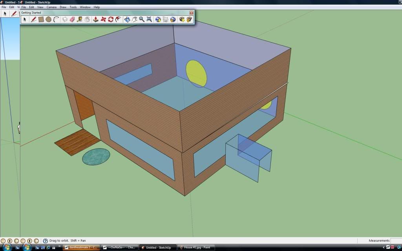The image size is (402, 251).
Task: Open the Help menu
Action: [97, 7]
